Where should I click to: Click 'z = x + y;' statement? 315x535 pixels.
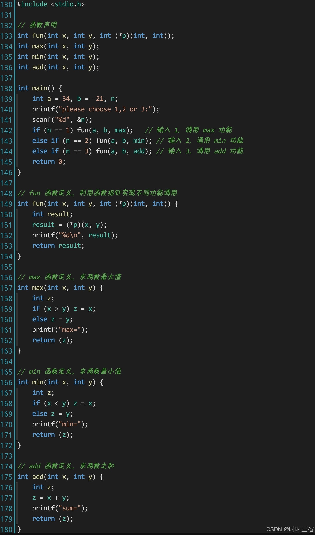(x=51, y=498)
